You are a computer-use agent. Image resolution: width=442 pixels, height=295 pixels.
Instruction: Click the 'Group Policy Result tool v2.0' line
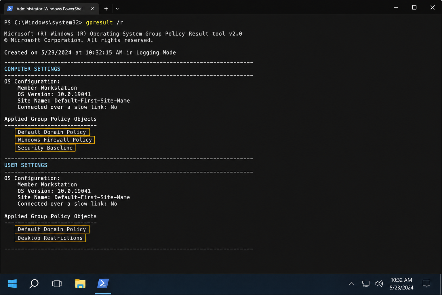point(123,34)
